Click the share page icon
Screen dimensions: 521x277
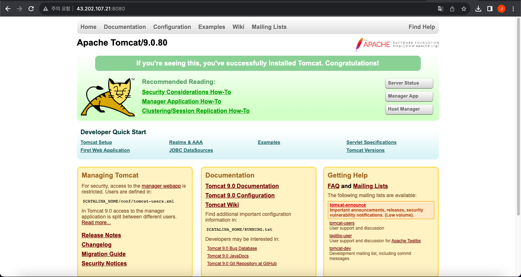pos(452,9)
